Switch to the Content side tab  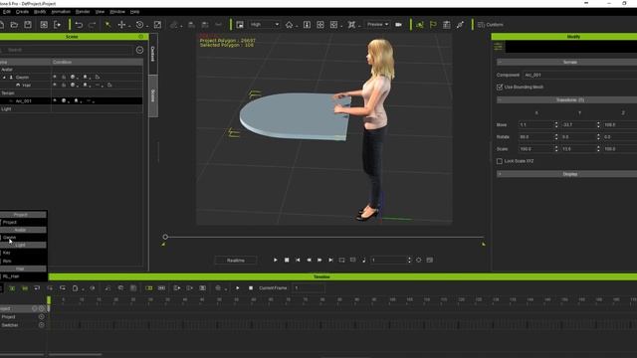pyautogui.click(x=153, y=54)
